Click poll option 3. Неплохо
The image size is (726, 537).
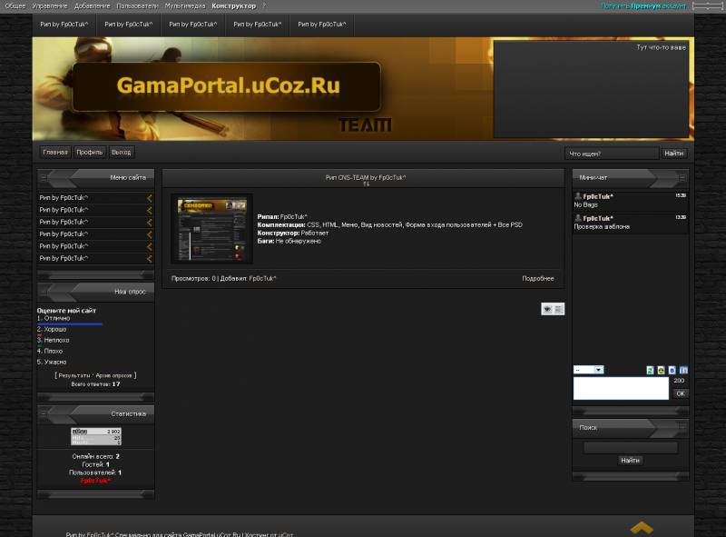point(54,340)
